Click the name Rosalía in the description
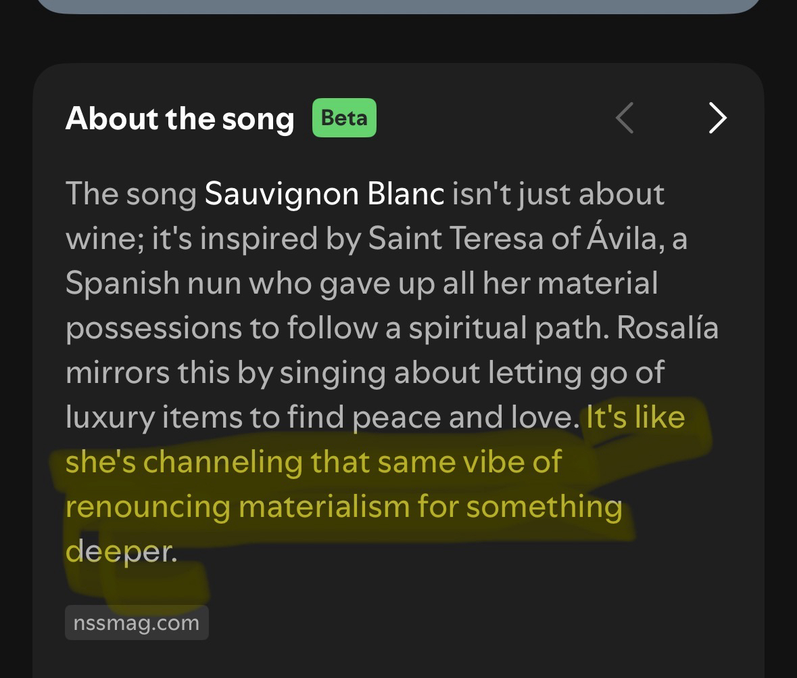 [x=667, y=328]
